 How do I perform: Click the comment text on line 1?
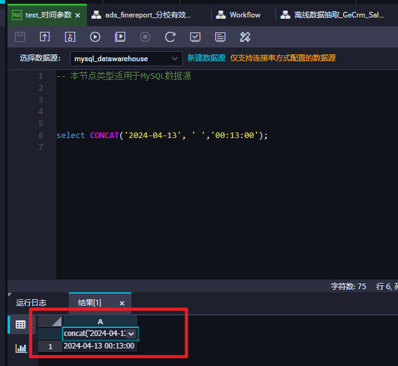pos(124,76)
